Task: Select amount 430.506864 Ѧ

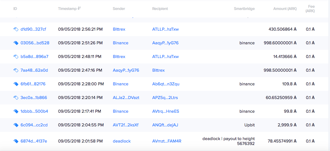Action: [283, 29]
